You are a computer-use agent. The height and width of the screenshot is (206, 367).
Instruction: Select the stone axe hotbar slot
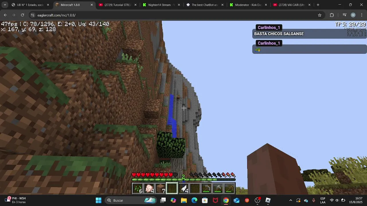(x=218, y=189)
